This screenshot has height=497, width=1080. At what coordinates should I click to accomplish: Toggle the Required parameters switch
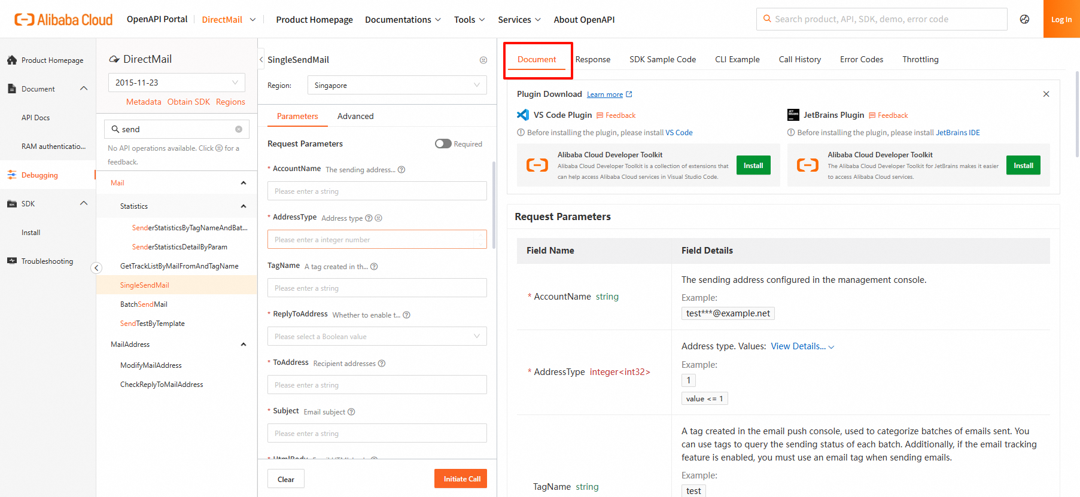(x=443, y=144)
